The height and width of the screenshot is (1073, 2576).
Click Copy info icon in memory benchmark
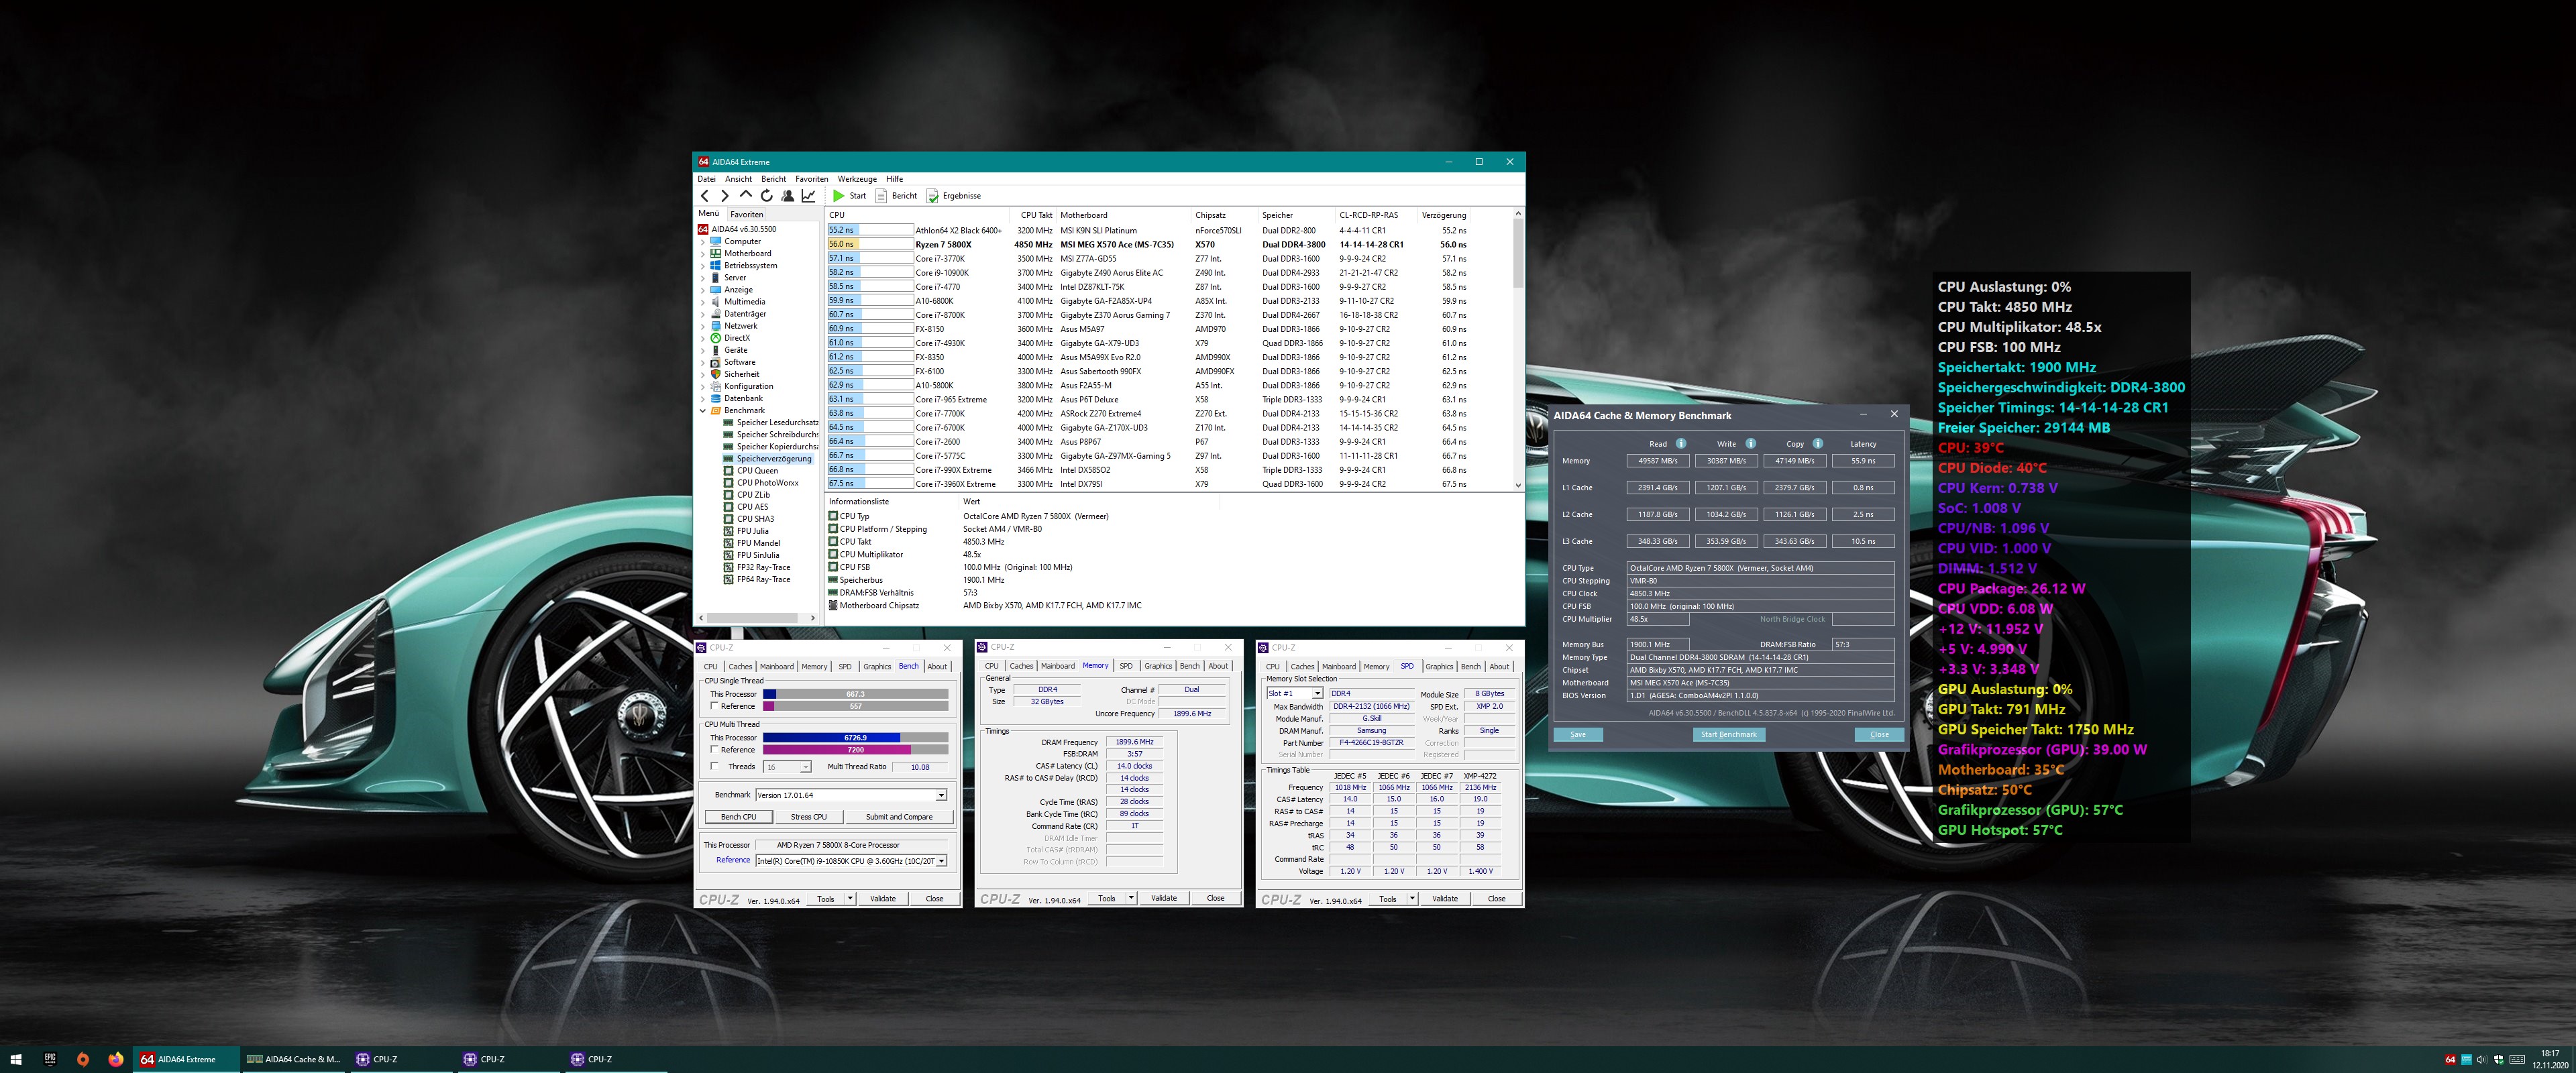pyautogui.click(x=1817, y=444)
